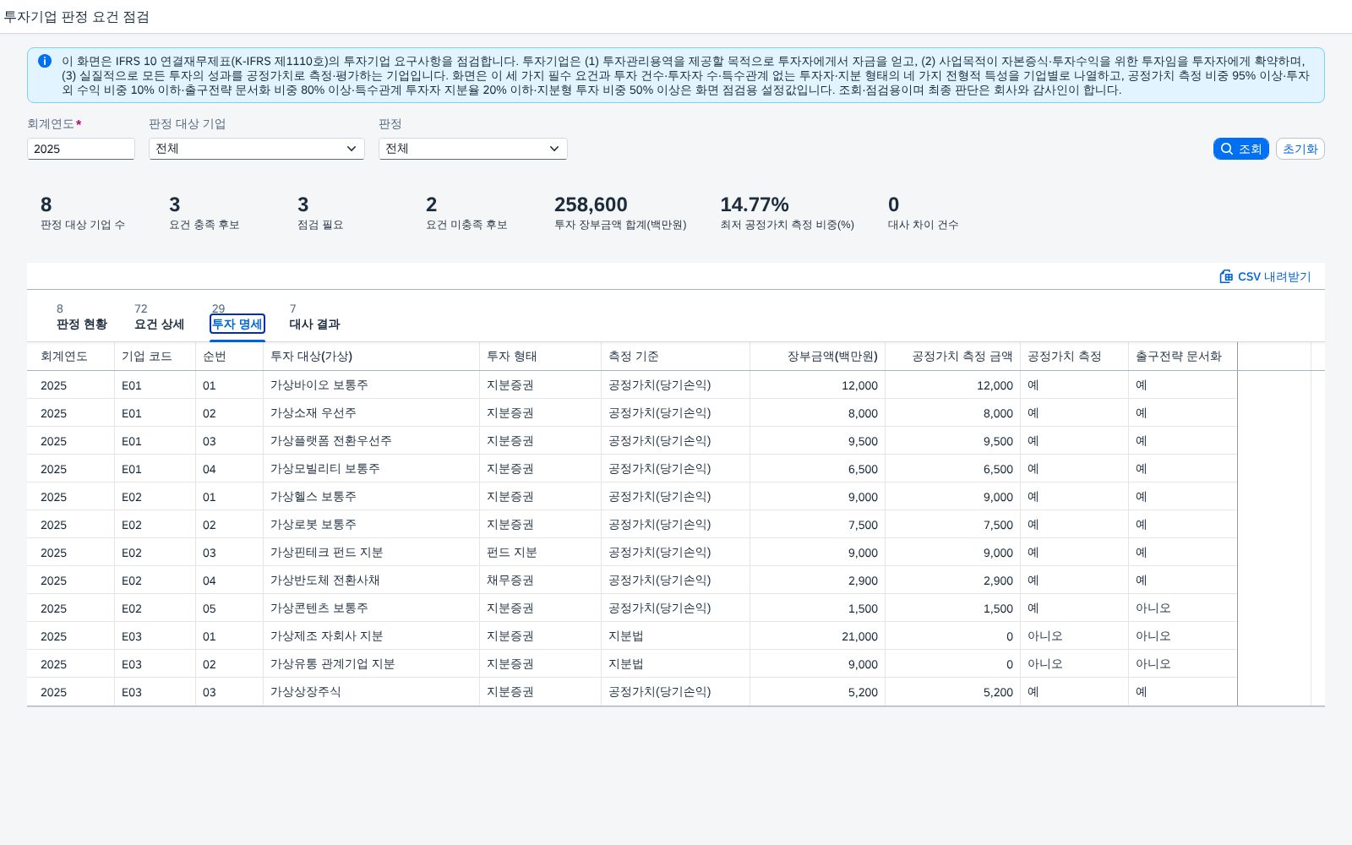Click the 가상상장주식 cell

click(372, 692)
